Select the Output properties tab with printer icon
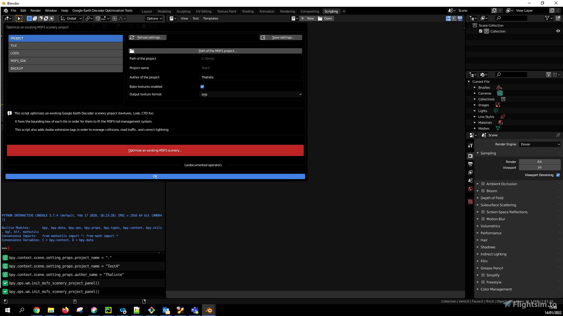The height and width of the screenshot is (316, 563). click(470, 164)
